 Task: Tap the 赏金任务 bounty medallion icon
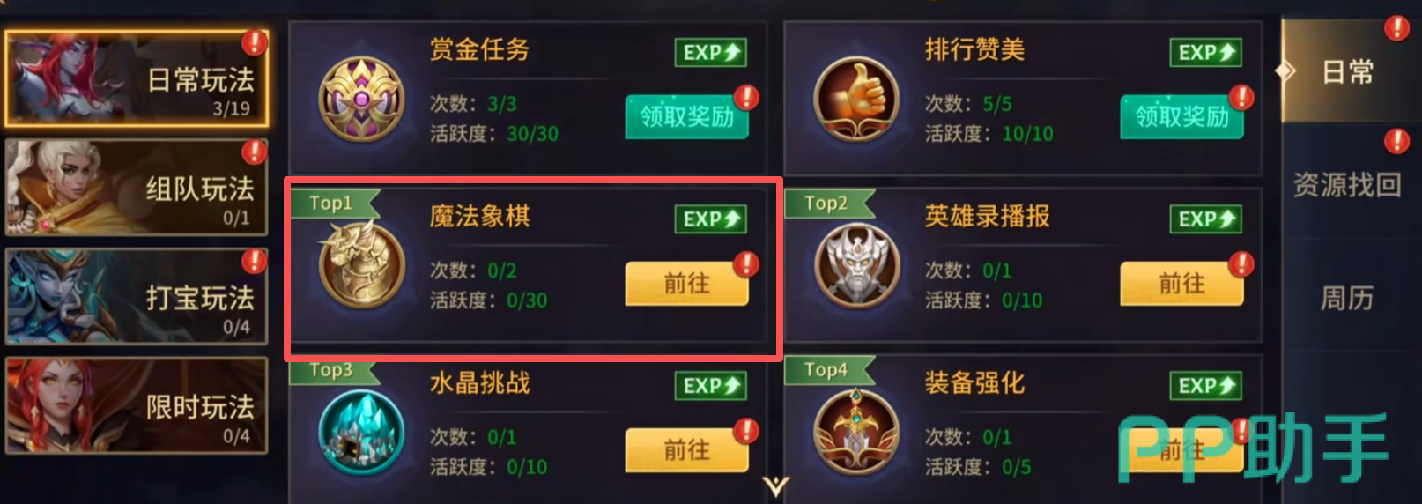(x=361, y=100)
